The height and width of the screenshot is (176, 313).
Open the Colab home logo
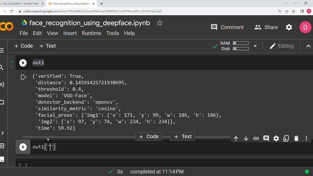pyautogui.click(x=7, y=26)
